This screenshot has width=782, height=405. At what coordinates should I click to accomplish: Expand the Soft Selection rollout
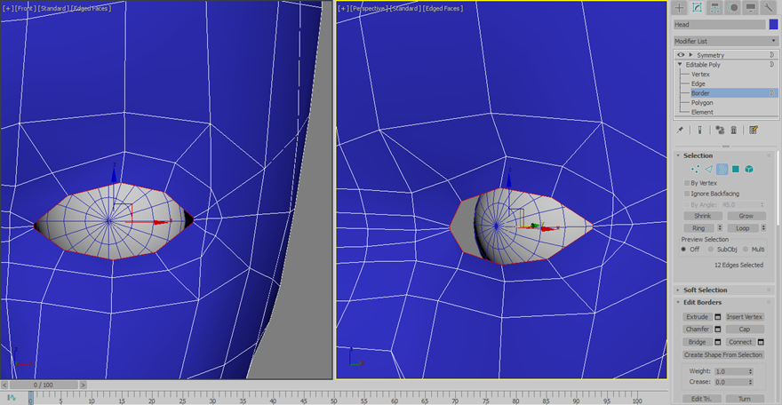[x=678, y=290]
